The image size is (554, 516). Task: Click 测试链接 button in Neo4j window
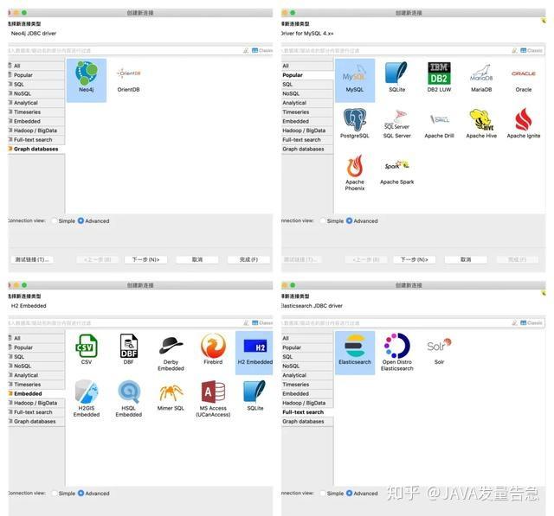(x=32, y=259)
